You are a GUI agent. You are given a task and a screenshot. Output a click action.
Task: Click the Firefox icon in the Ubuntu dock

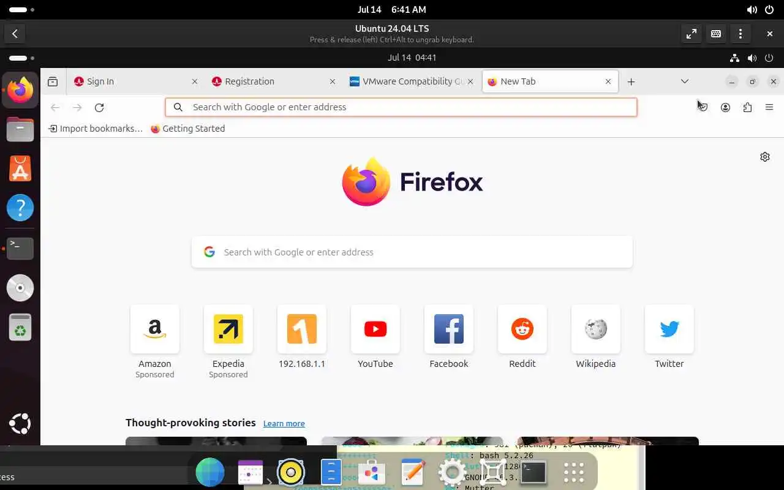pyautogui.click(x=20, y=91)
